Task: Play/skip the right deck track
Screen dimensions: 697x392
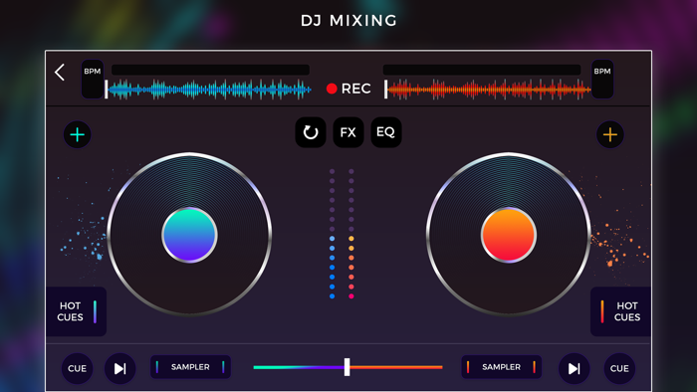Action: [x=574, y=368]
